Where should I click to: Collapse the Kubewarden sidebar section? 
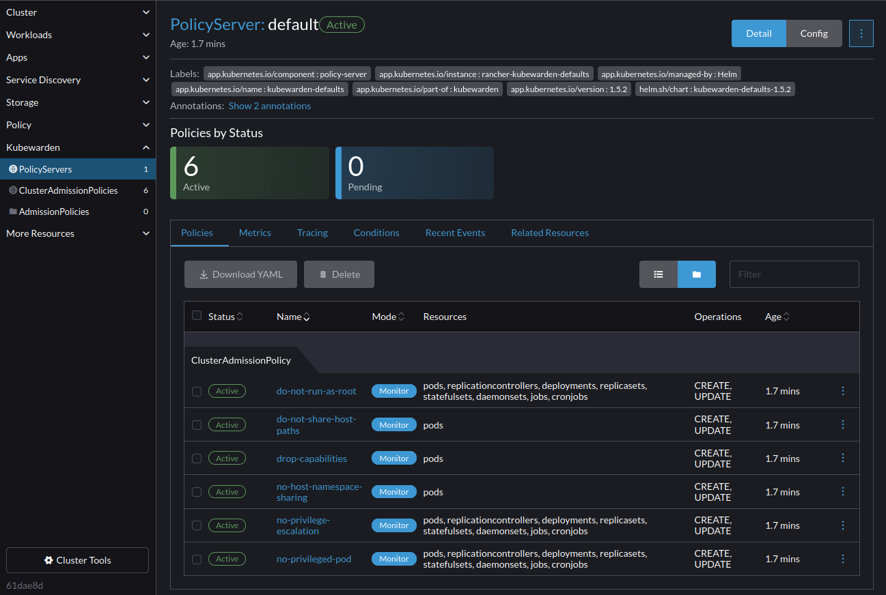coord(146,147)
